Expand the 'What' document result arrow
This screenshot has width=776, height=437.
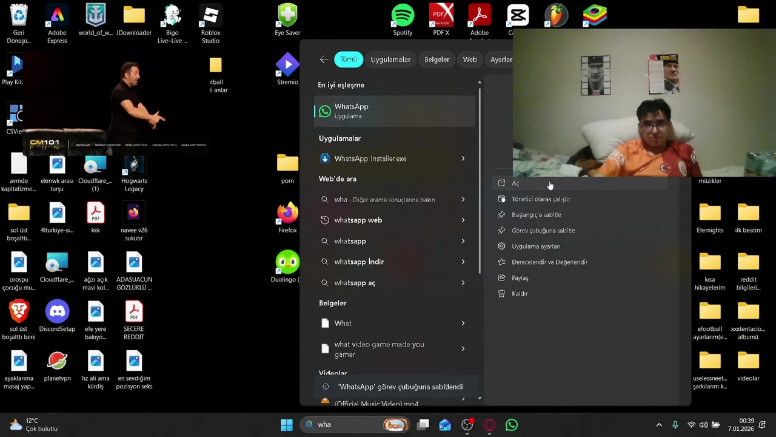463,324
